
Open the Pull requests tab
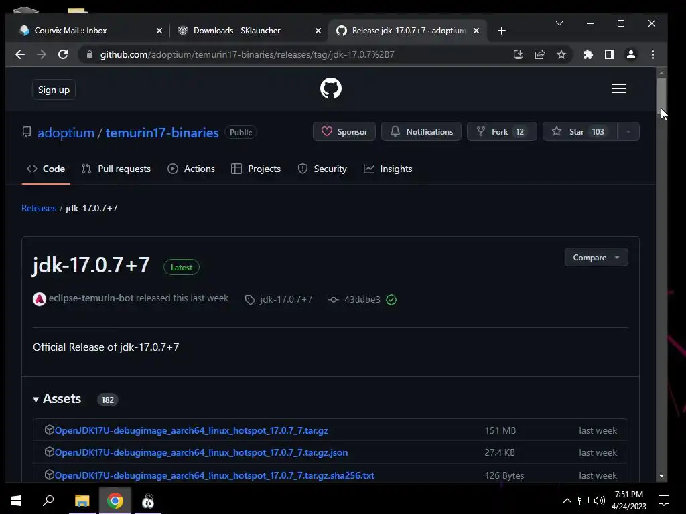point(116,169)
